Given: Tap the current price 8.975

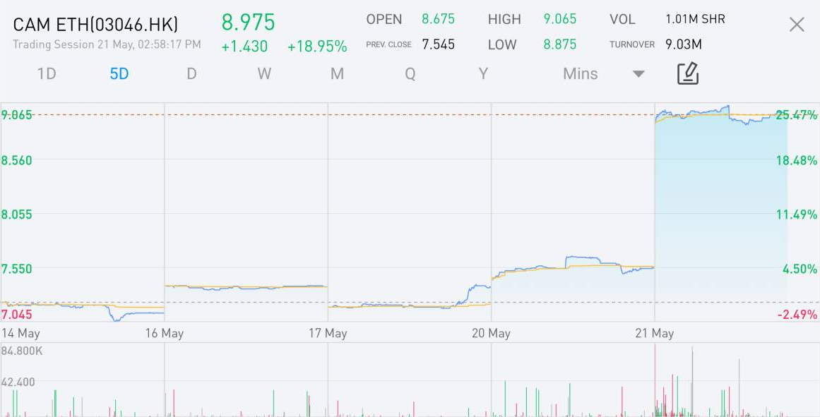Looking at the screenshot, I should 248,23.
